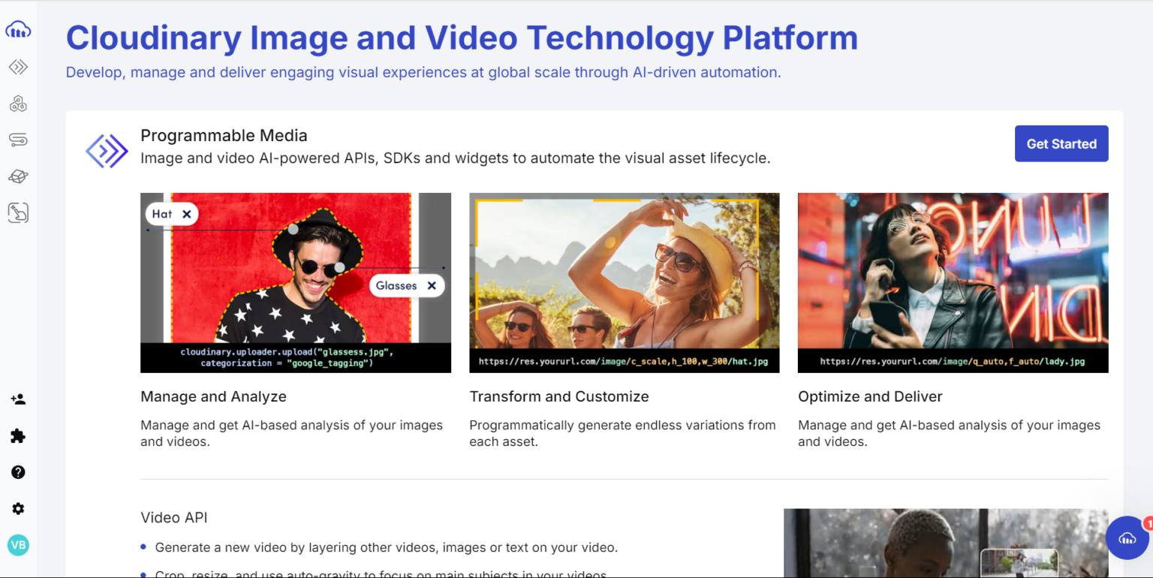1153x578 pixels.
Task: Open add-ons via the puzzle piece icon
Action: [x=18, y=436]
